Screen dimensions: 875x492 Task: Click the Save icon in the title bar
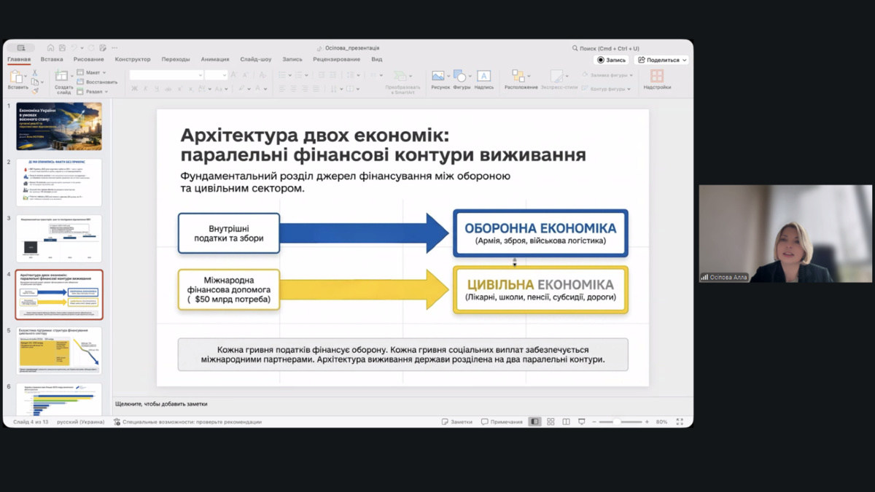point(62,48)
